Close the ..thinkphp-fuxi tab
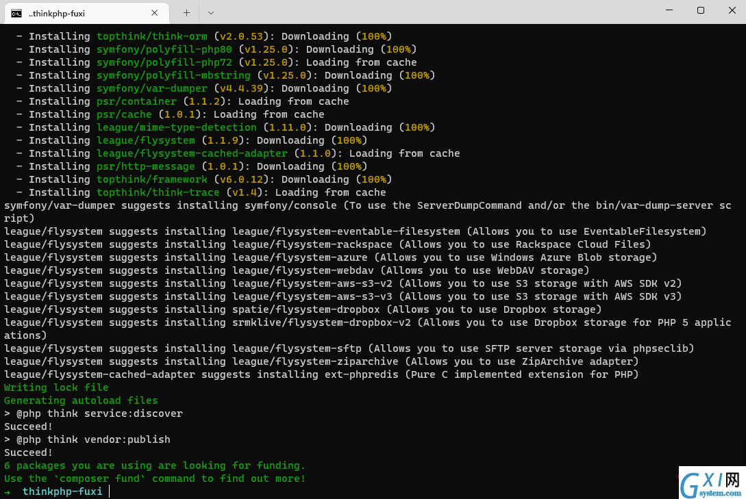The height and width of the screenshot is (499, 746). [x=155, y=13]
